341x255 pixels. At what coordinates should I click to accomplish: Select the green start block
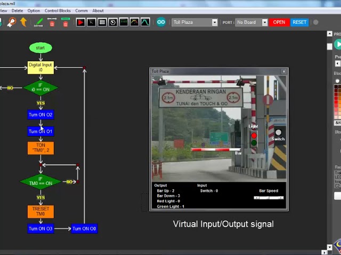pos(40,48)
